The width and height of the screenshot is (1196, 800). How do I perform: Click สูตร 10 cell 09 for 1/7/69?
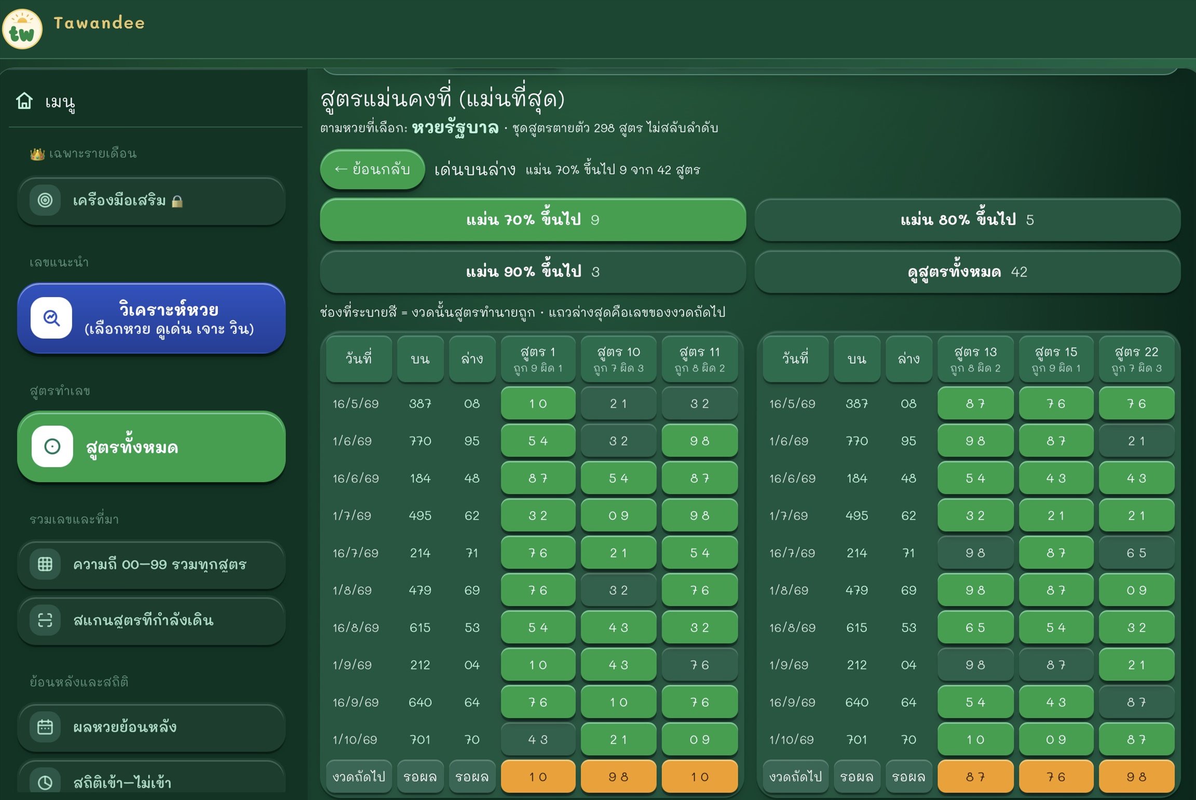[x=618, y=516]
